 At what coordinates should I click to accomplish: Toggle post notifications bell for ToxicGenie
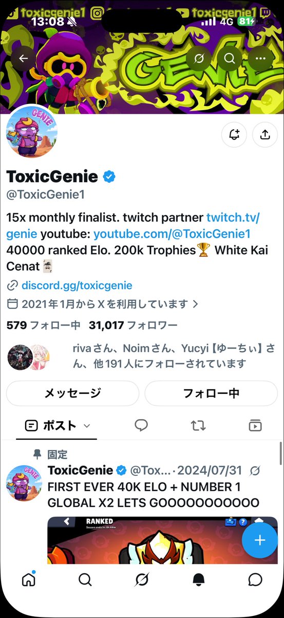coord(234,135)
